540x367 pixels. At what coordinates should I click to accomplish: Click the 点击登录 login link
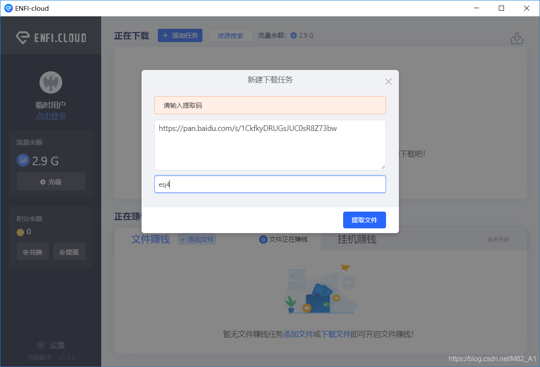tap(51, 116)
